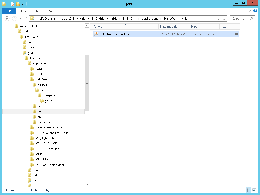Click the Back navigation arrow
The width and height of the screenshot is (260, 195).
[x=7, y=19]
